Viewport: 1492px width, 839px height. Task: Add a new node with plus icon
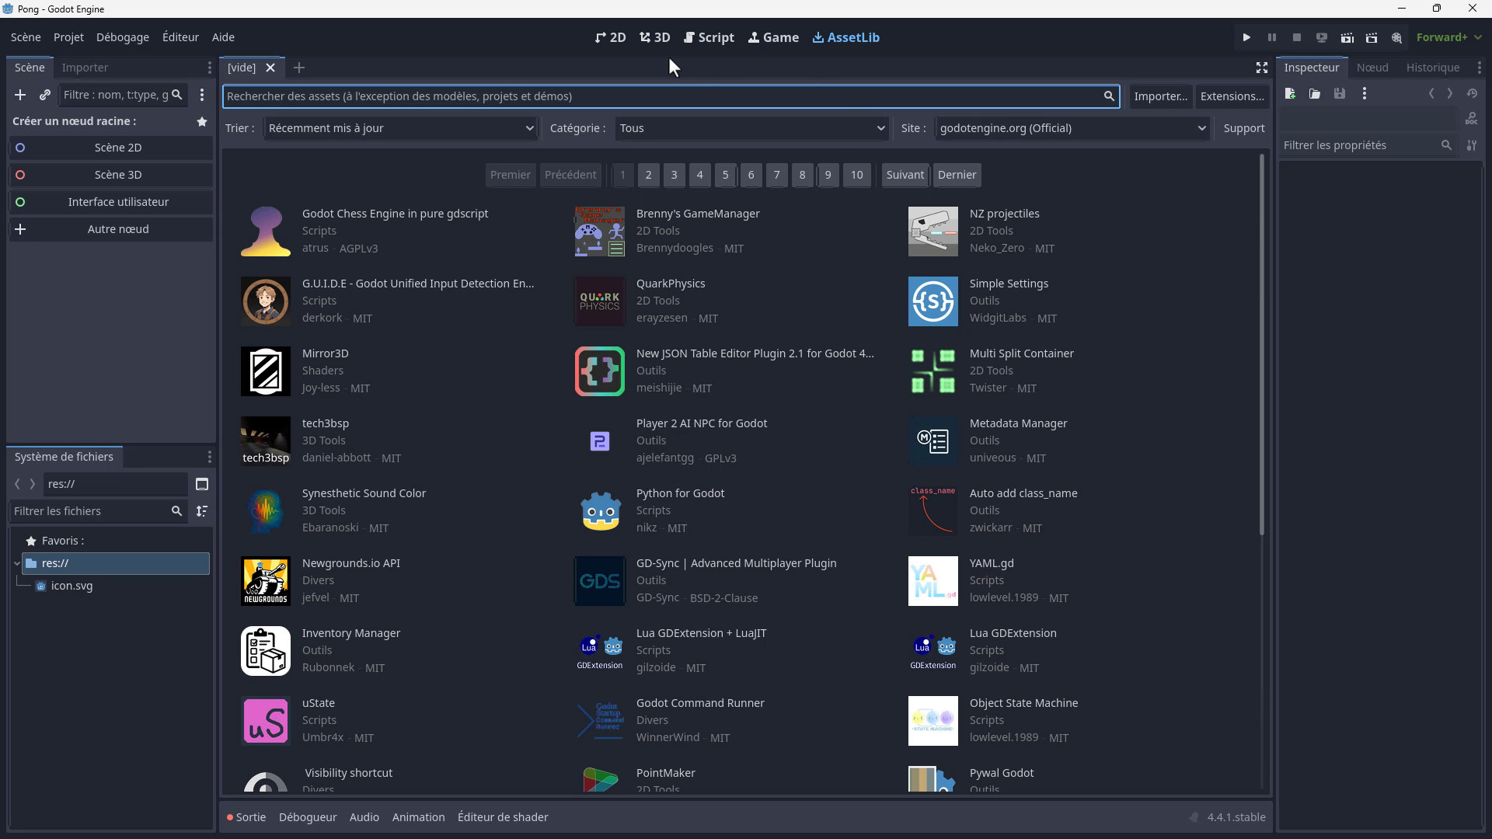[20, 95]
